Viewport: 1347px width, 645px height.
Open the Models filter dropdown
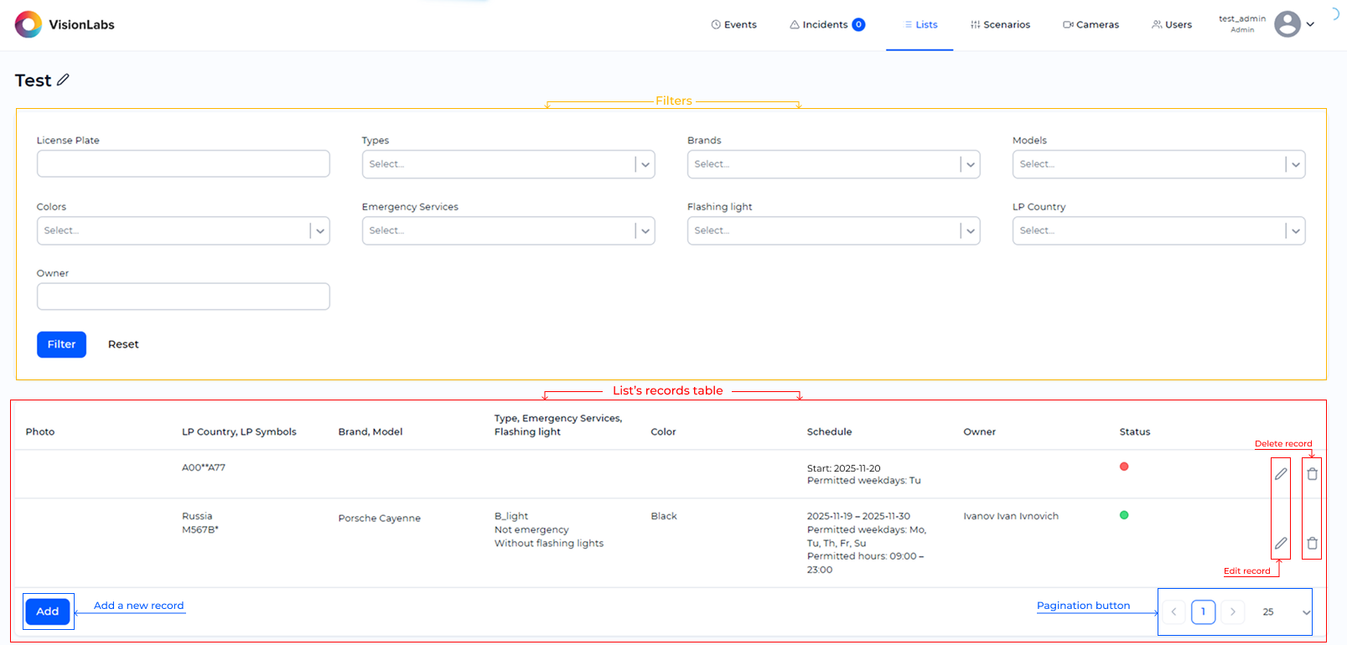[1158, 164]
